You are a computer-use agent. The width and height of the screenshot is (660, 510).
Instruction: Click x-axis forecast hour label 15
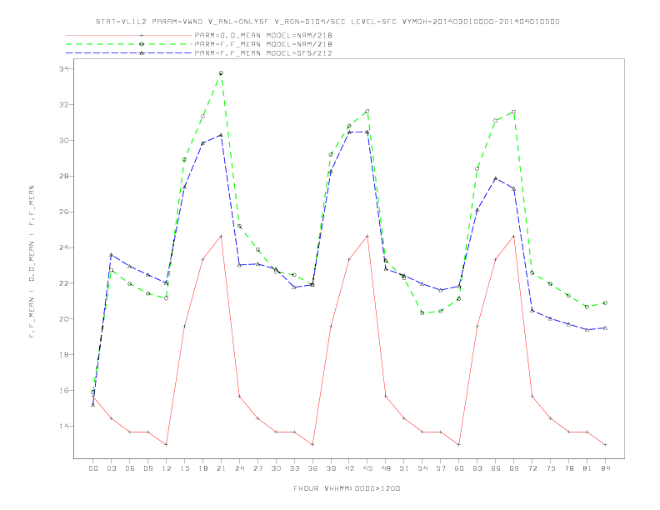184,468
